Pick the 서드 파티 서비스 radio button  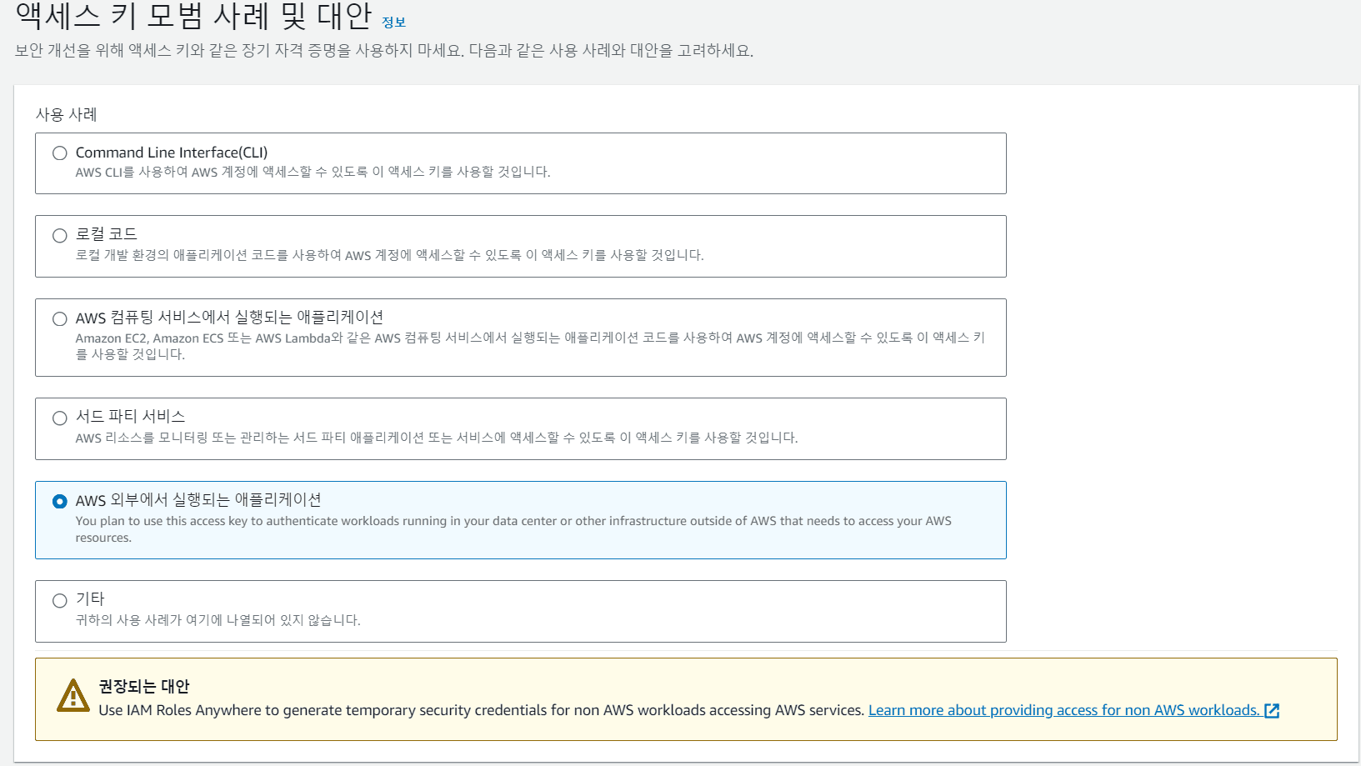[x=60, y=418]
